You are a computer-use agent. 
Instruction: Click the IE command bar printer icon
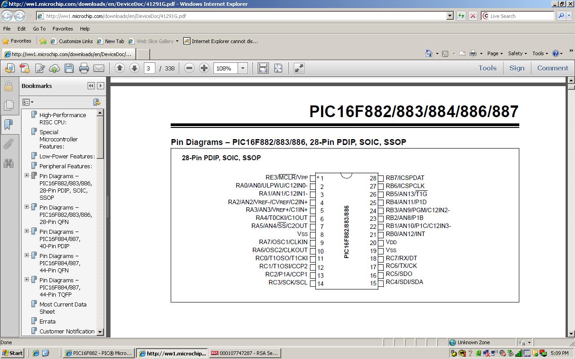(473, 53)
